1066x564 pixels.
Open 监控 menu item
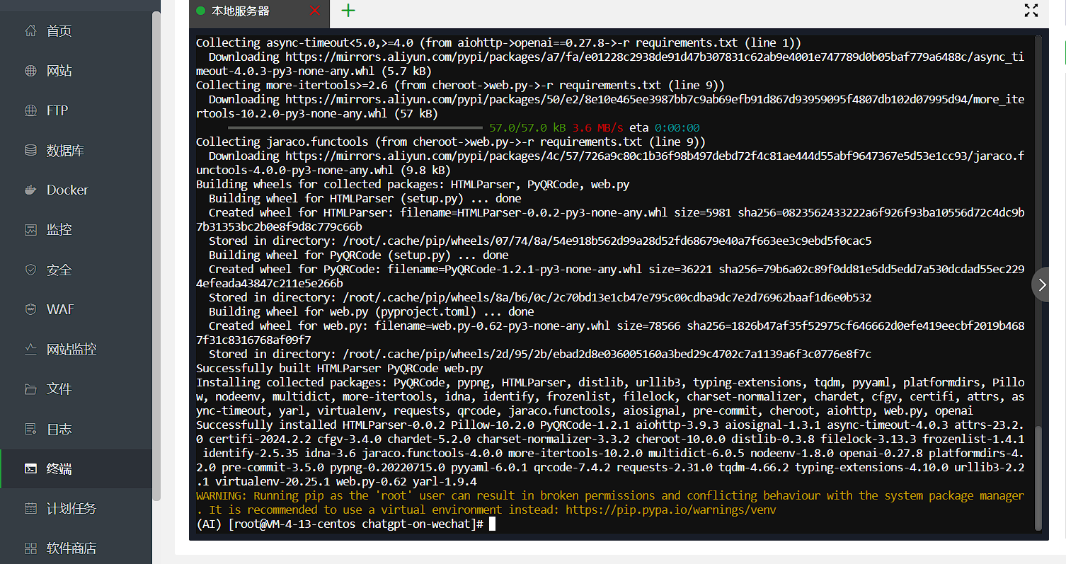76,229
